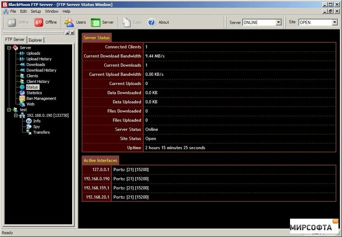Open the Server ONLINE dropdown arrow
The image size is (342, 237).
(x=279, y=23)
